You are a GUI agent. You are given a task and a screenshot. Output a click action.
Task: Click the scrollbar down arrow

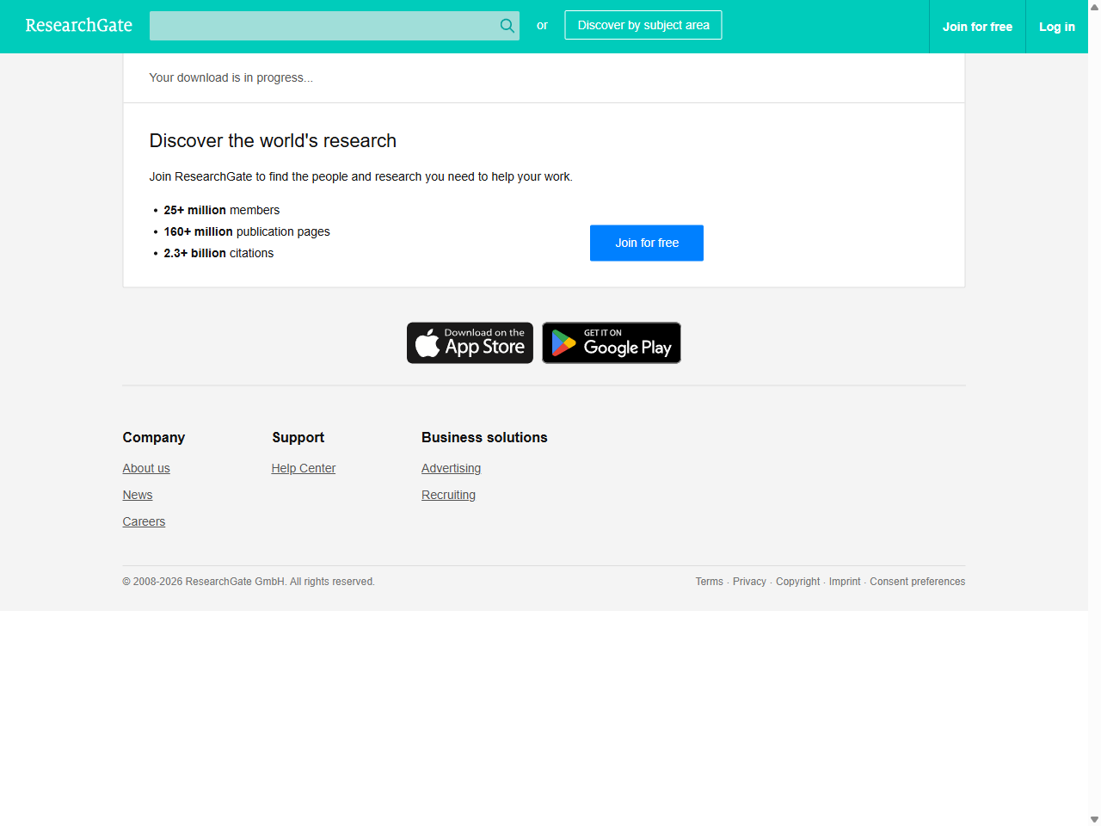pos(1094,819)
